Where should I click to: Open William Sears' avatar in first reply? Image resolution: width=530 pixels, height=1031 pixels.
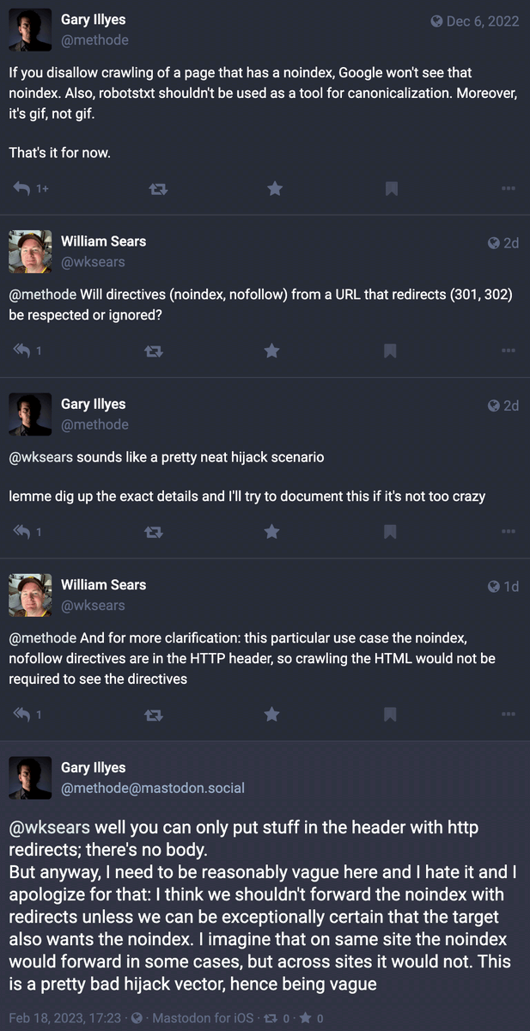(x=30, y=252)
